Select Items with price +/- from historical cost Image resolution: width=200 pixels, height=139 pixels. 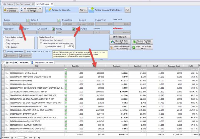[x=41, y=43]
